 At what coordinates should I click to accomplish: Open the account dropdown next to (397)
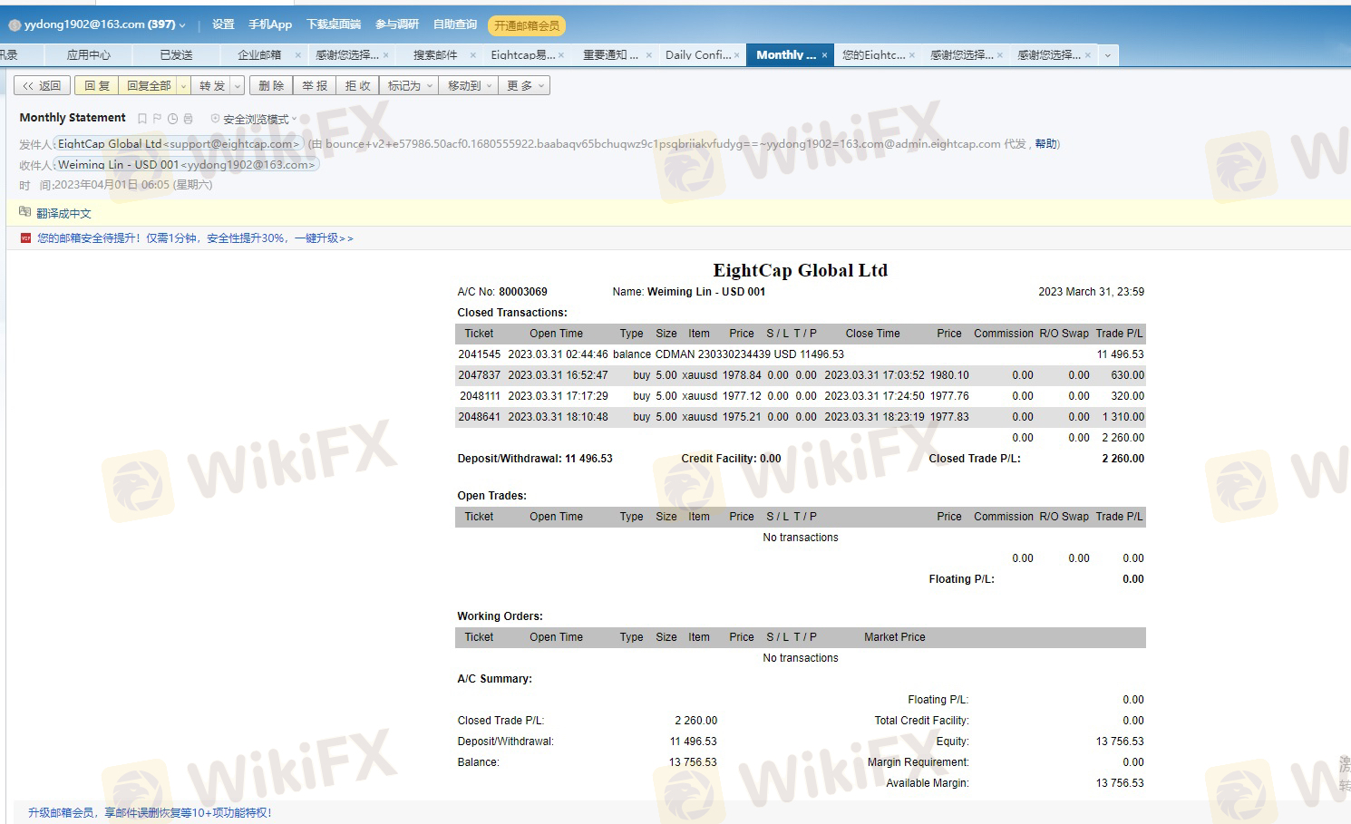tap(182, 25)
